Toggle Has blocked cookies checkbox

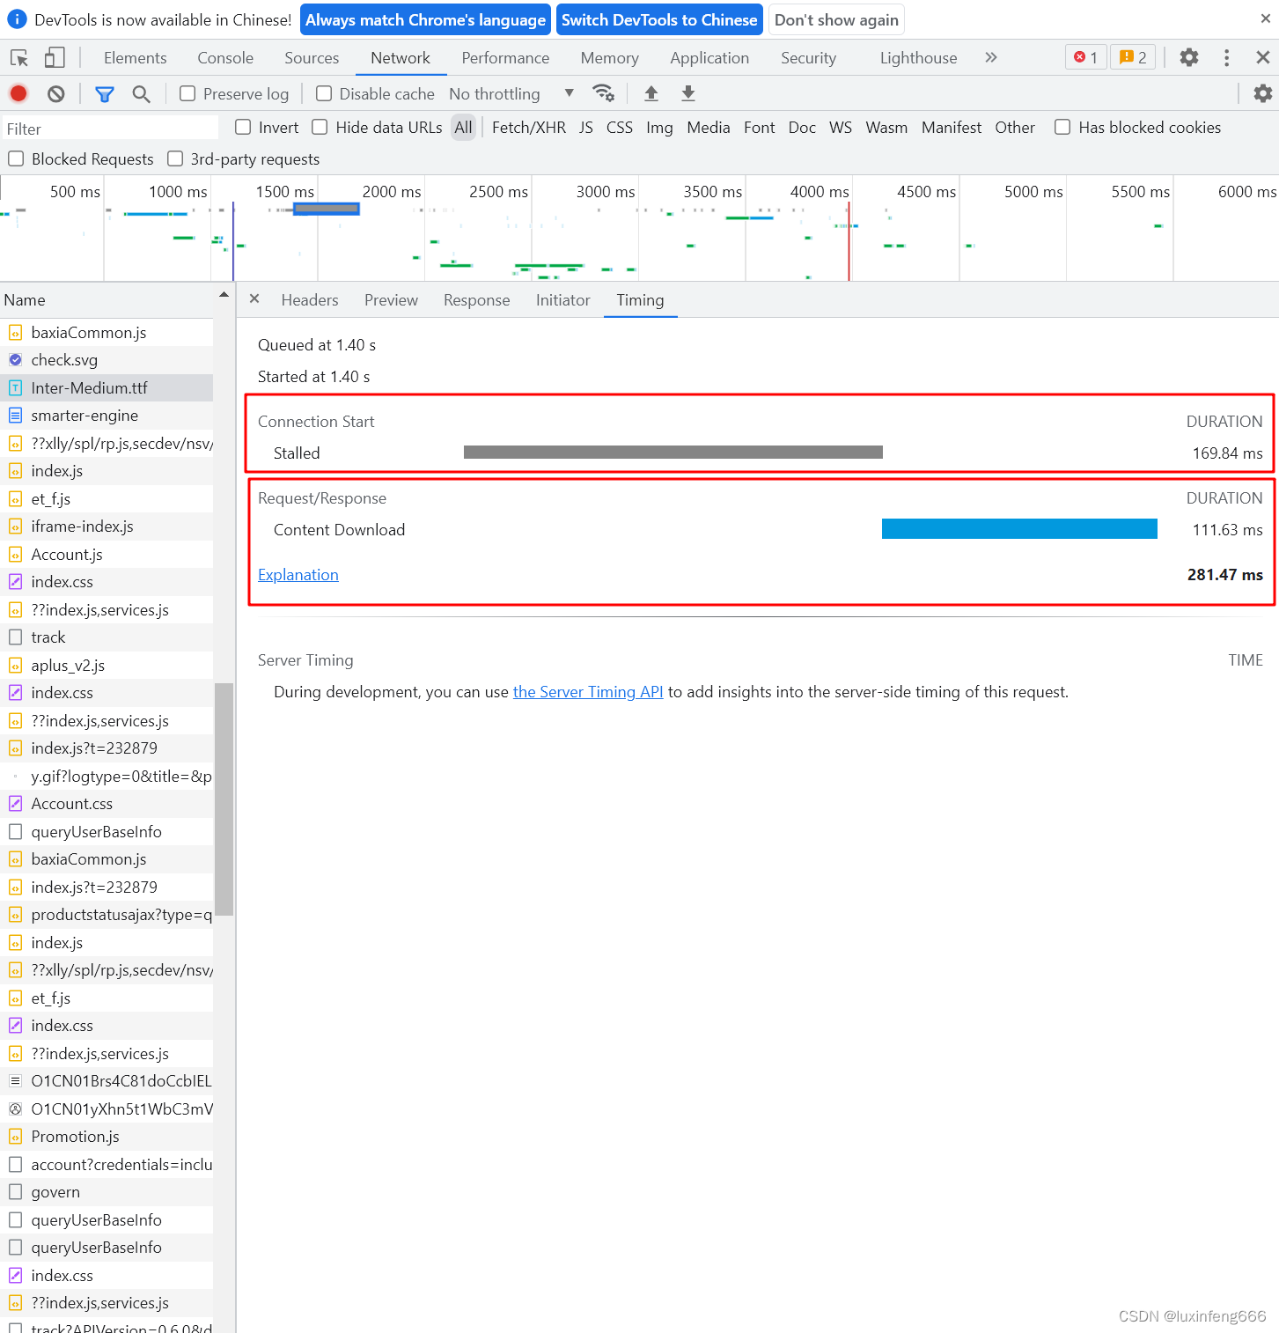1062,128
